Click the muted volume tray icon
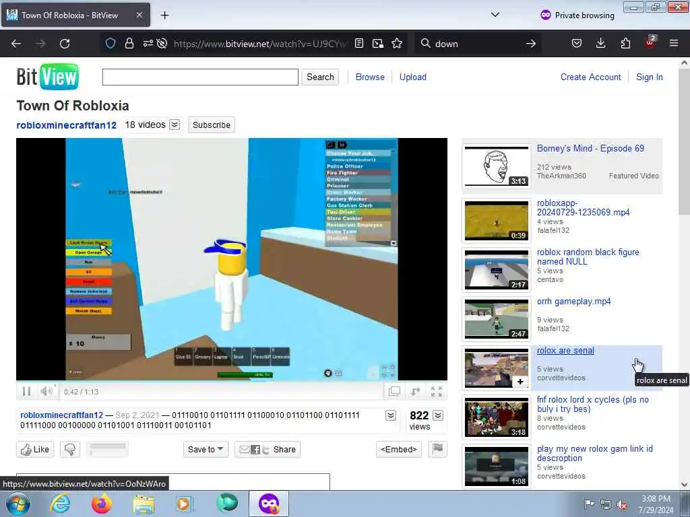Image resolution: width=690 pixels, height=517 pixels. click(622, 505)
